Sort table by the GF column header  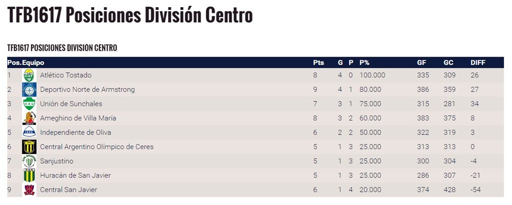tap(422, 63)
